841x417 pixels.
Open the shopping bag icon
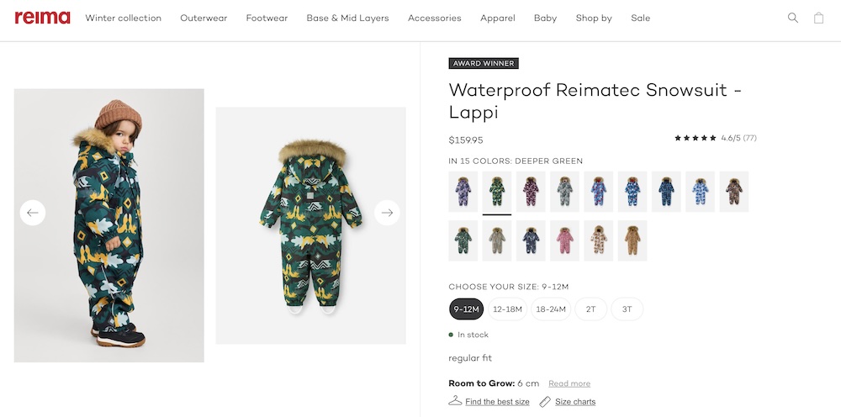click(x=818, y=18)
